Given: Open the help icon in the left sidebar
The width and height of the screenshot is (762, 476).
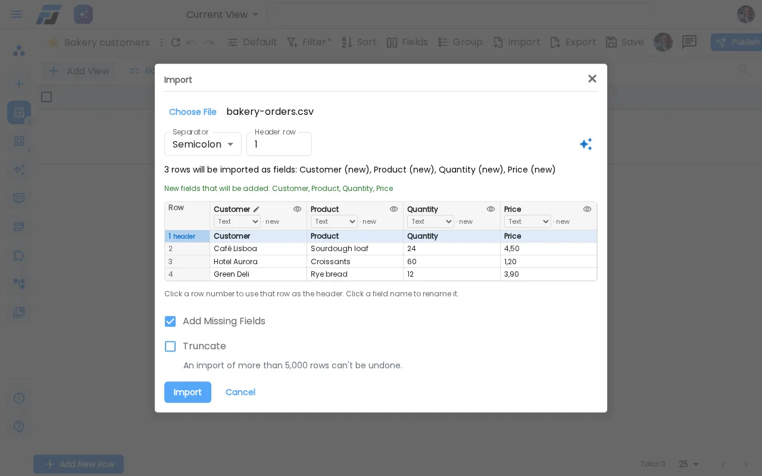Looking at the screenshot, I should pos(19,427).
